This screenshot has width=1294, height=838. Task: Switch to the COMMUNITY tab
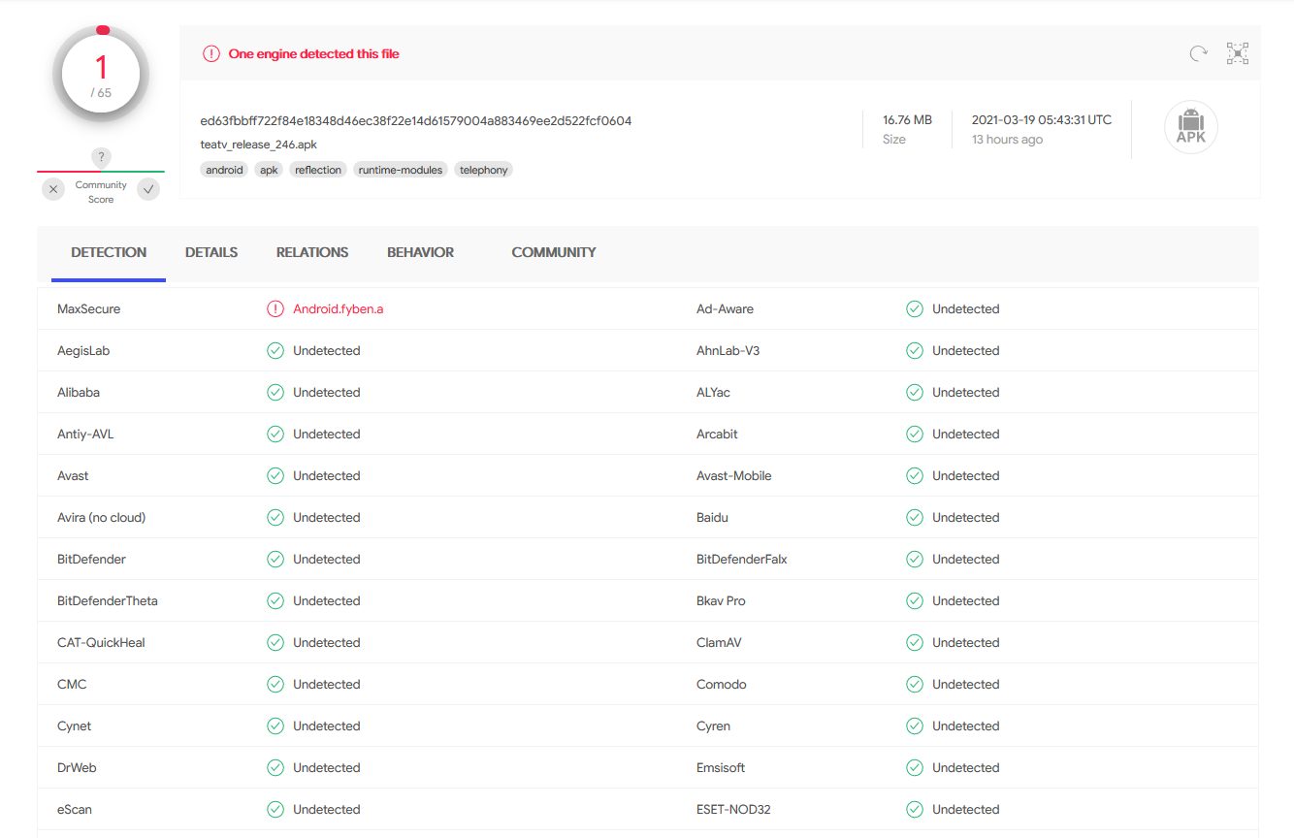coord(554,253)
